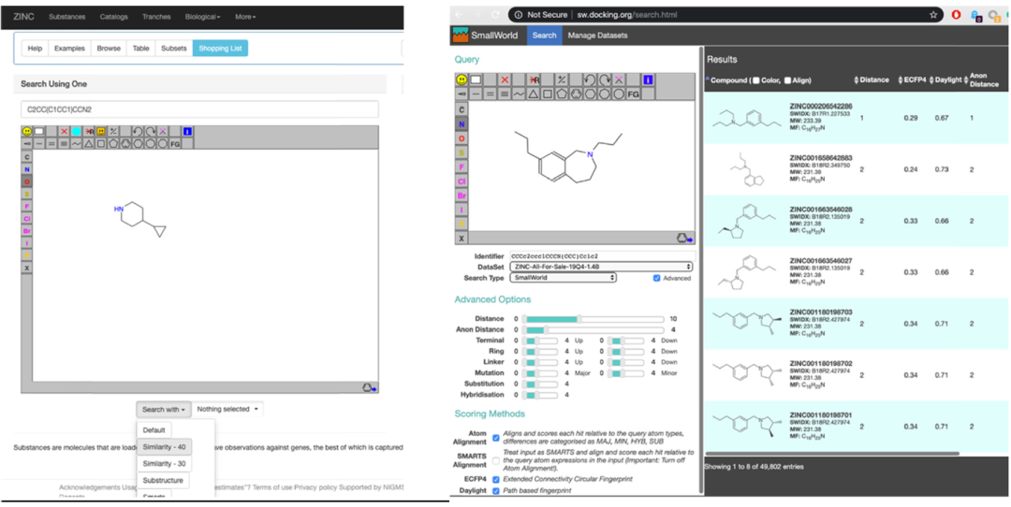Click the Browse button
Image resolution: width=1011 pixels, height=507 pixels.
tap(109, 49)
